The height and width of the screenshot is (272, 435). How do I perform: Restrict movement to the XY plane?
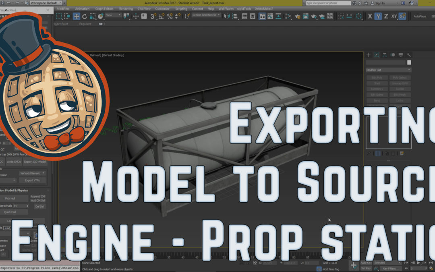tap(394, 17)
